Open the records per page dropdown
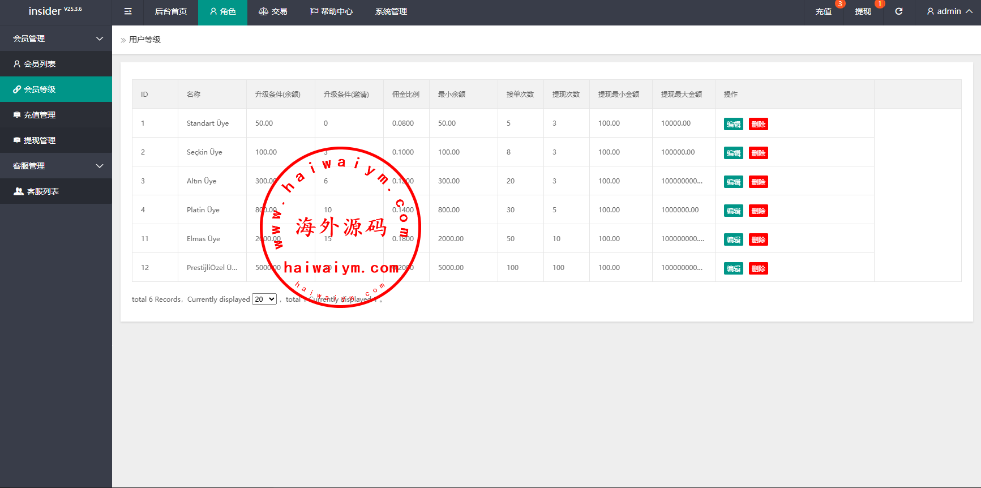This screenshot has width=981, height=488. (x=264, y=299)
